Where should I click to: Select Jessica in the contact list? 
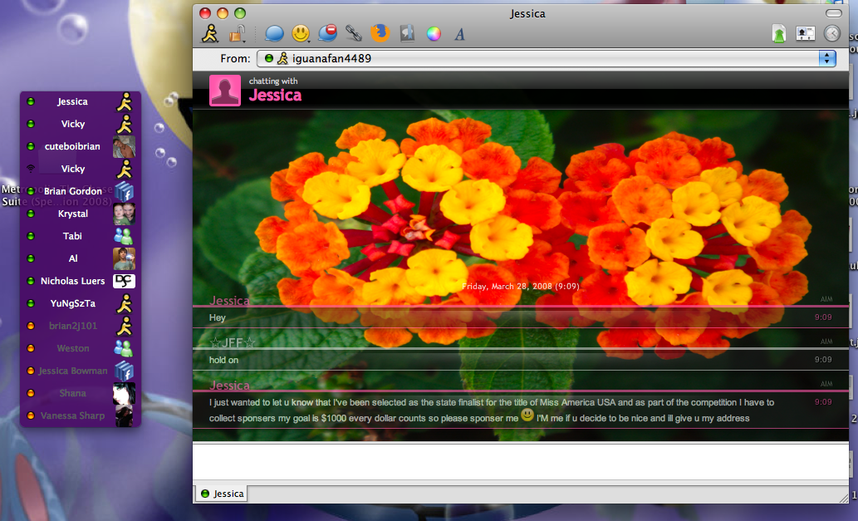81,102
